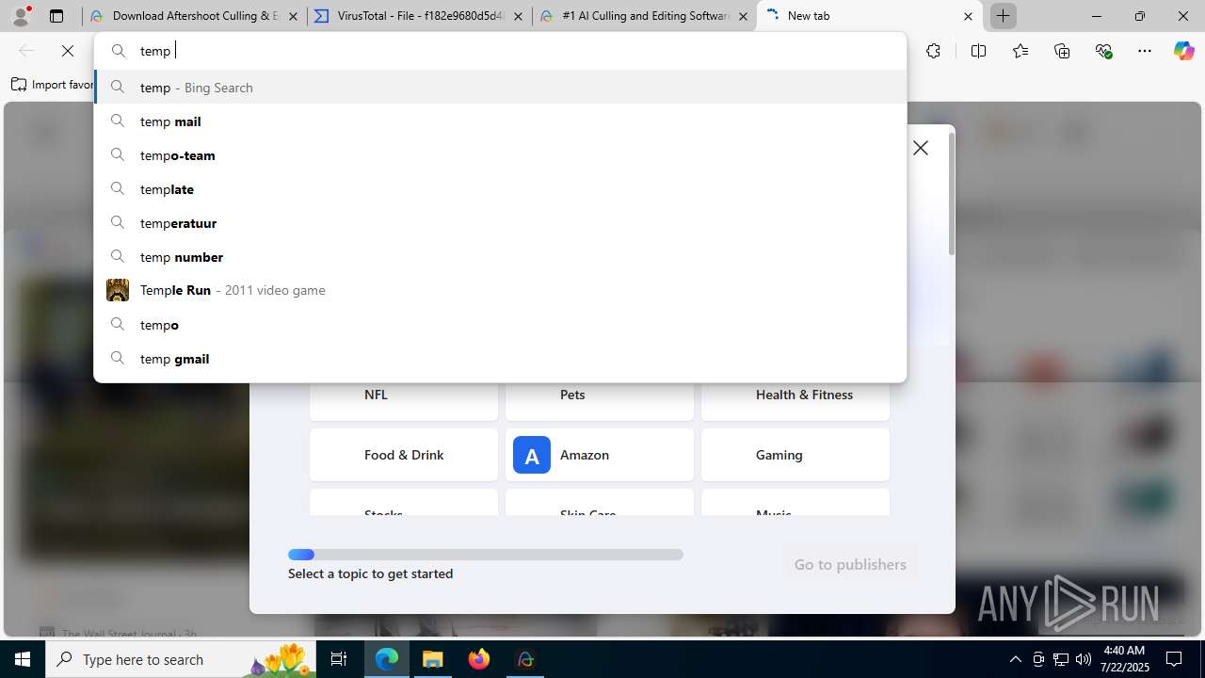Click the Temple Run game thumbnail icon
The height and width of the screenshot is (678, 1205).
point(118,290)
